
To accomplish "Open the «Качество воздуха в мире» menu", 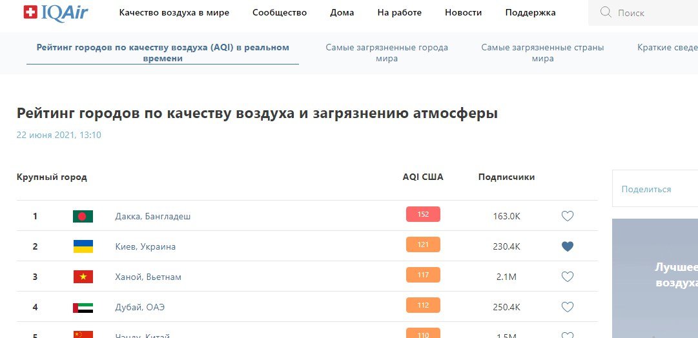I will pyautogui.click(x=174, y=12).
